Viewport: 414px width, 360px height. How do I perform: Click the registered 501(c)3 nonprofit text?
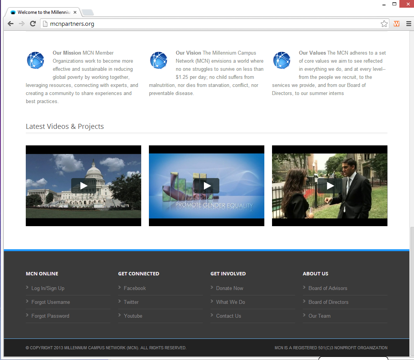coord(331,348)
